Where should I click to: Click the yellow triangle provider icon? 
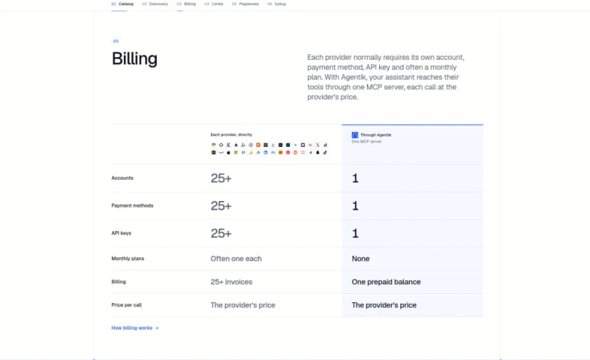pyautogui.click(x=251, y=153)
